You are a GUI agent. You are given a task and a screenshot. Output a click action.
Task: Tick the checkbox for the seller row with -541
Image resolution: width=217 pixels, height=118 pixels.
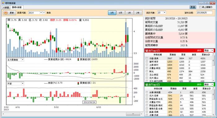[x=147, y=95]
